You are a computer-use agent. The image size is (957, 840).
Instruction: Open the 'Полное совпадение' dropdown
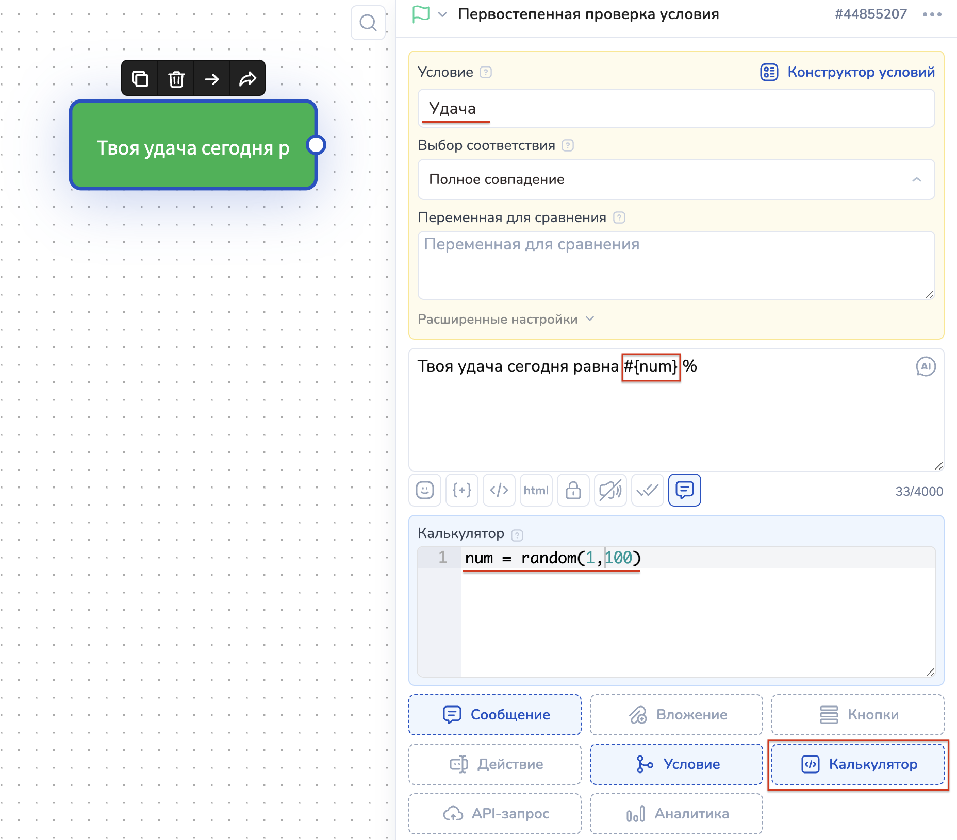(x=676, y=179)
